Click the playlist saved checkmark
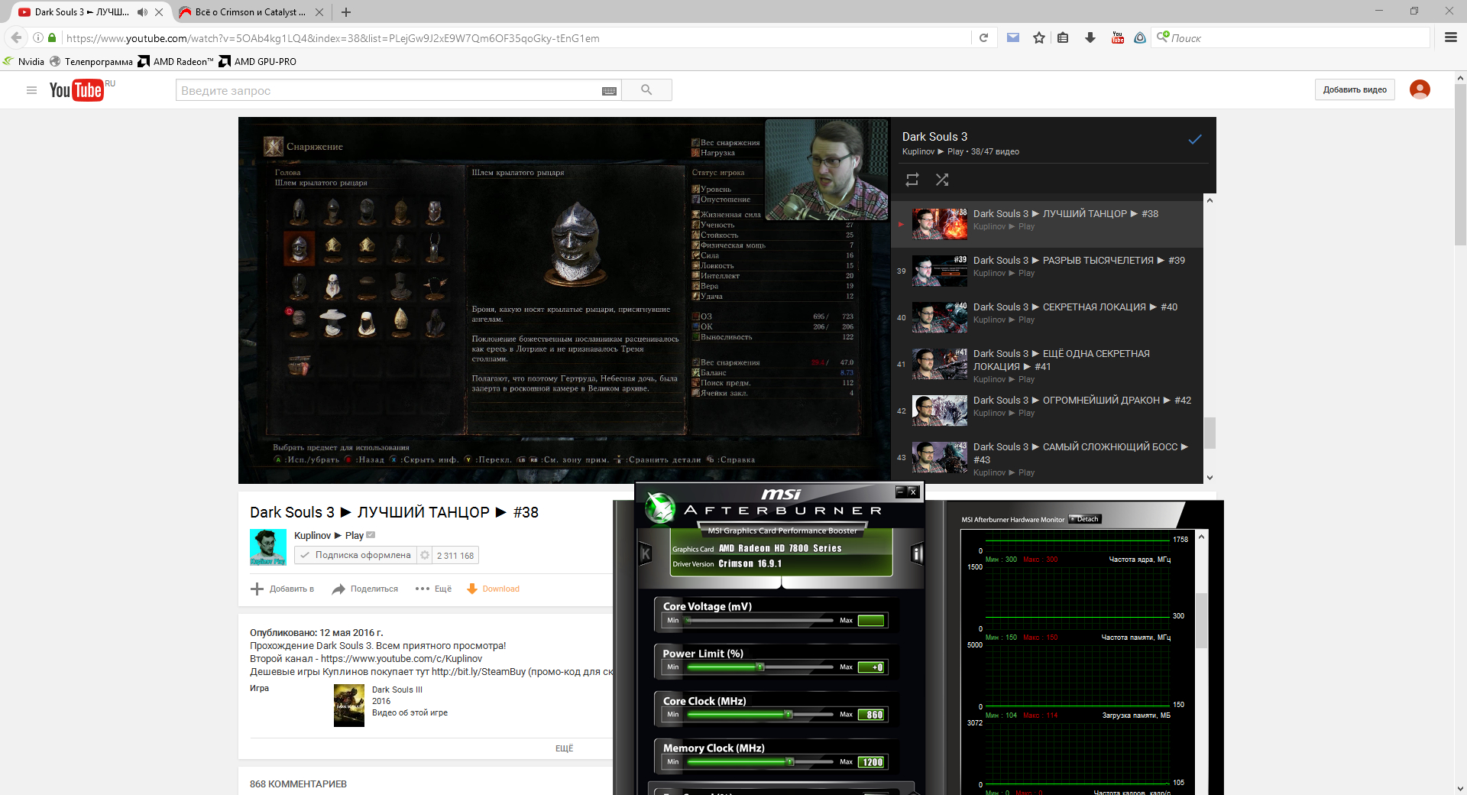The image size is (1467, 795). point(1195,139)
